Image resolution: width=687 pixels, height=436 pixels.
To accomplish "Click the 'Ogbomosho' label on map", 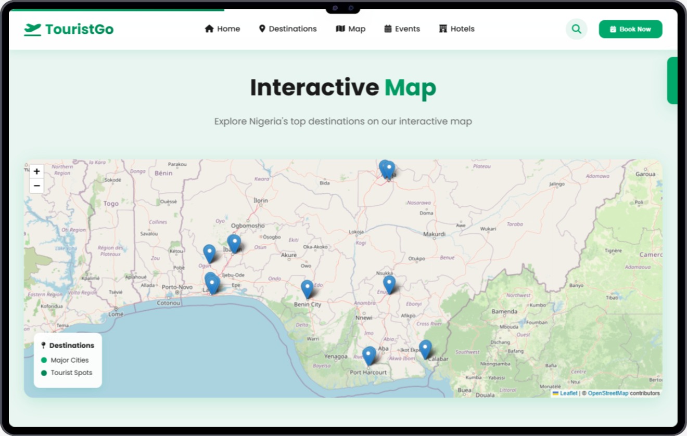I will (248, 226).
